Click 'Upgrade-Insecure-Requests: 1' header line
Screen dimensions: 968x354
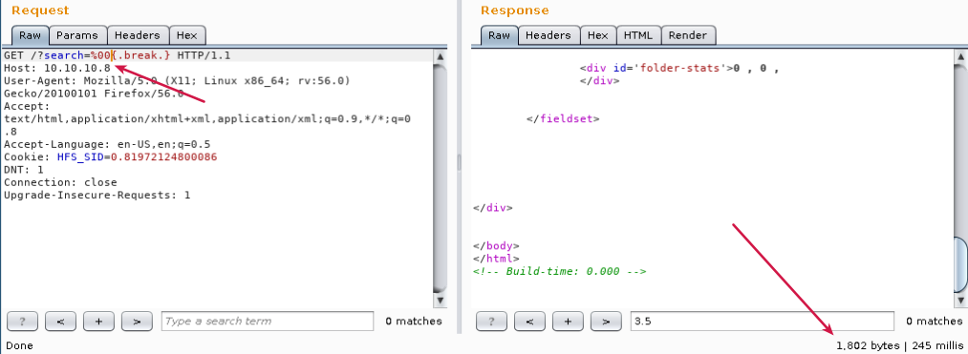[97, 196]
